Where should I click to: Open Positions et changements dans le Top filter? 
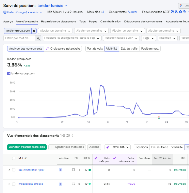72,38
